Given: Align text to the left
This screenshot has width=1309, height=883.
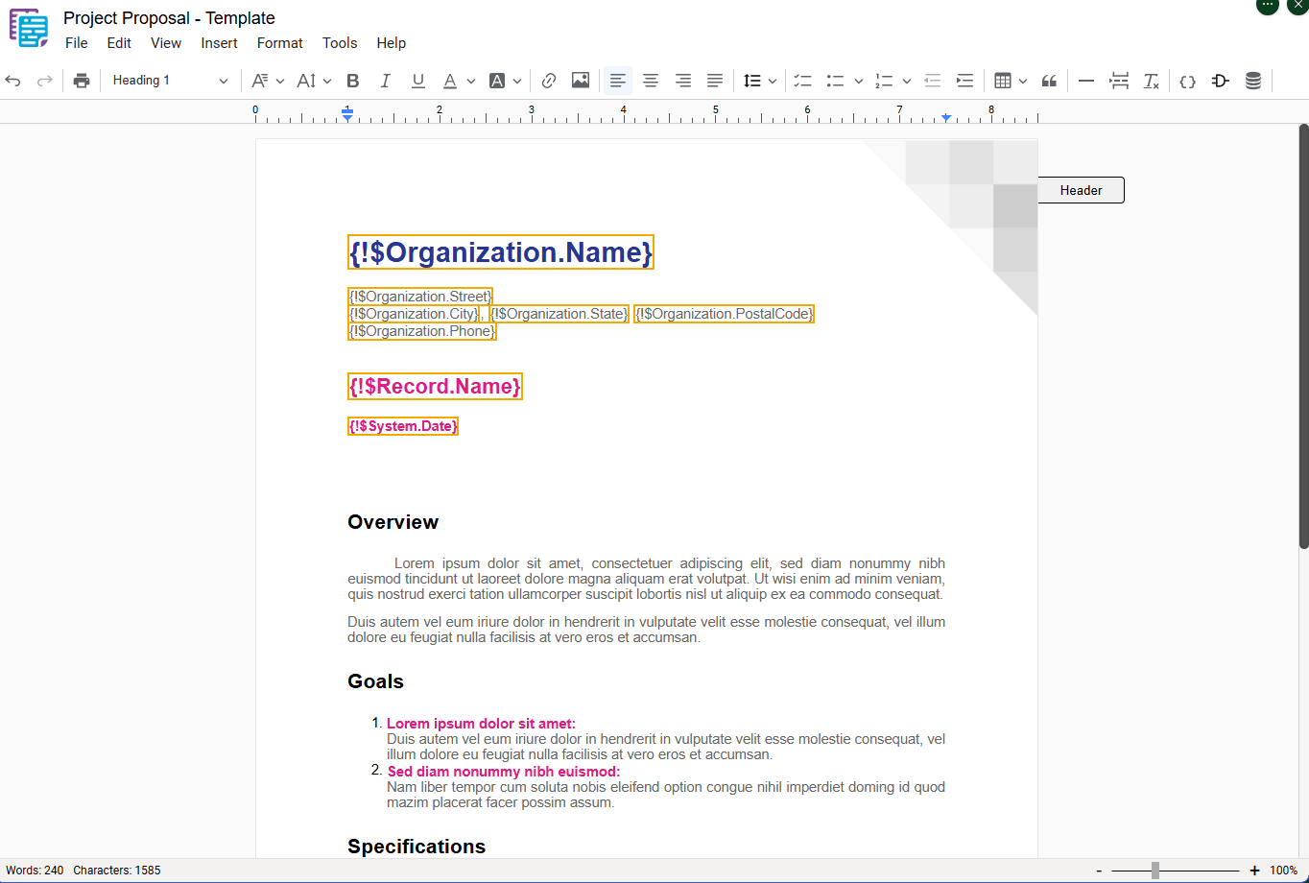Looking at the screenshot, I should pyautogui.click(x=618, y=81).
